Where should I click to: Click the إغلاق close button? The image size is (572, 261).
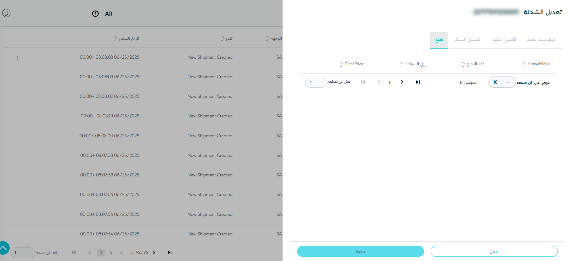[x=494, y=251]
